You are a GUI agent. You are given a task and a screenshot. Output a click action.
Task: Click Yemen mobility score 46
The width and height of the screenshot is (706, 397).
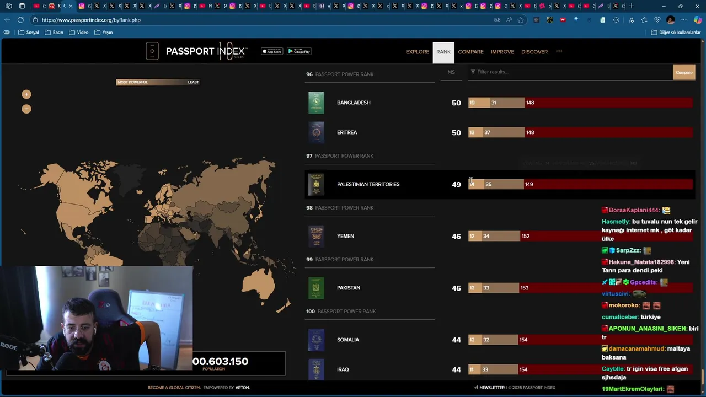[456, 237]
